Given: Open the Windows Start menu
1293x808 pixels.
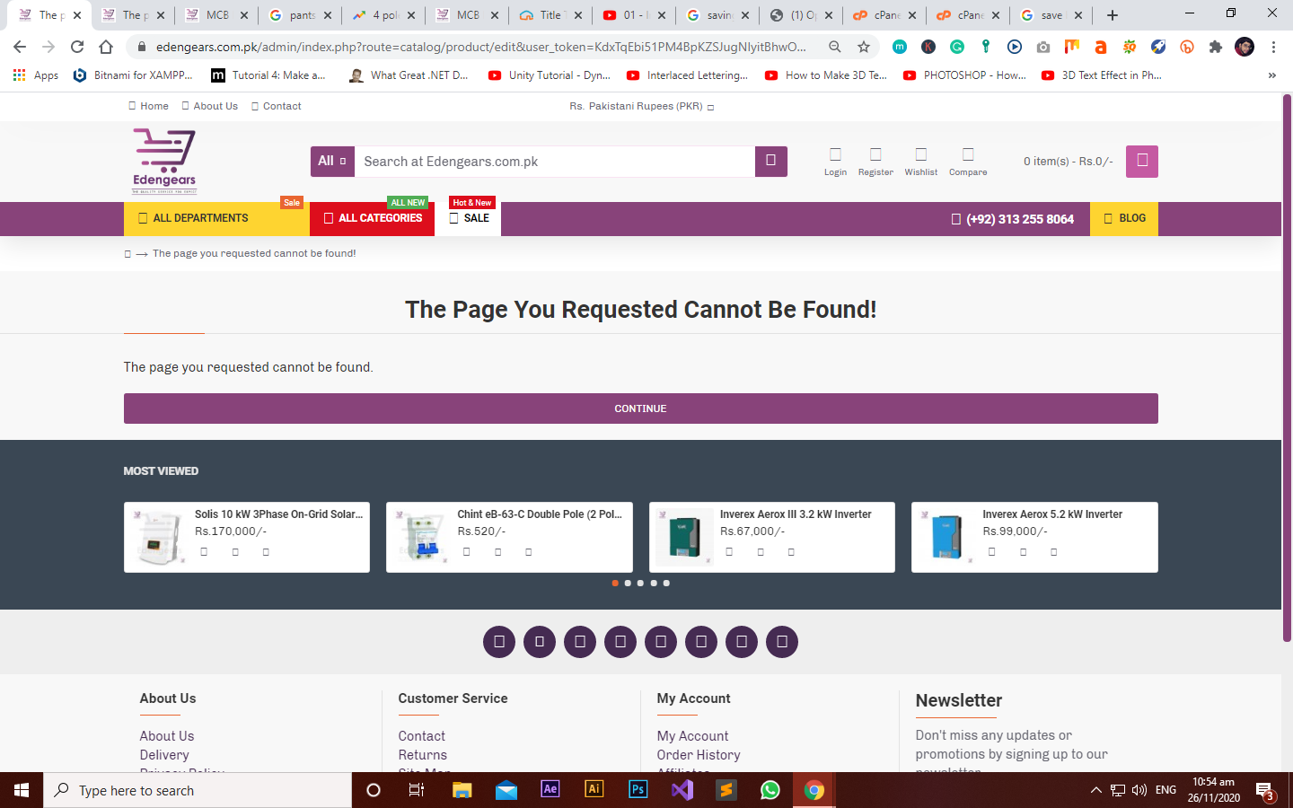Looking at the screenshot, I should point(22,790).
